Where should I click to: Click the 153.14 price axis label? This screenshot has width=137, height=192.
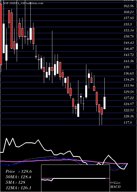pos(129,30)
